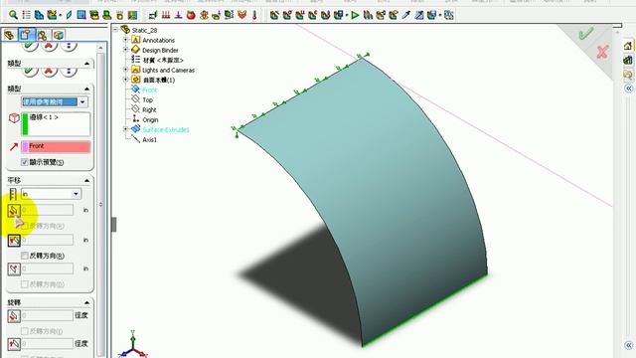Viewport: 636px width, 358px height.
Task: Click the Delta X translate icon
Action: (x=13, y=211)
